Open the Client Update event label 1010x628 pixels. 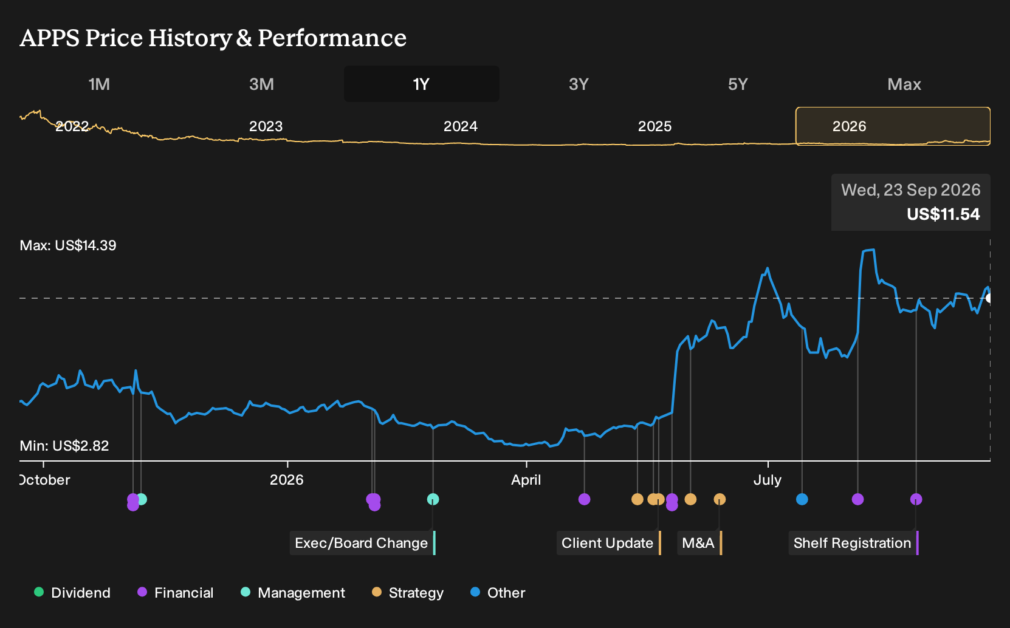[609, 543]
